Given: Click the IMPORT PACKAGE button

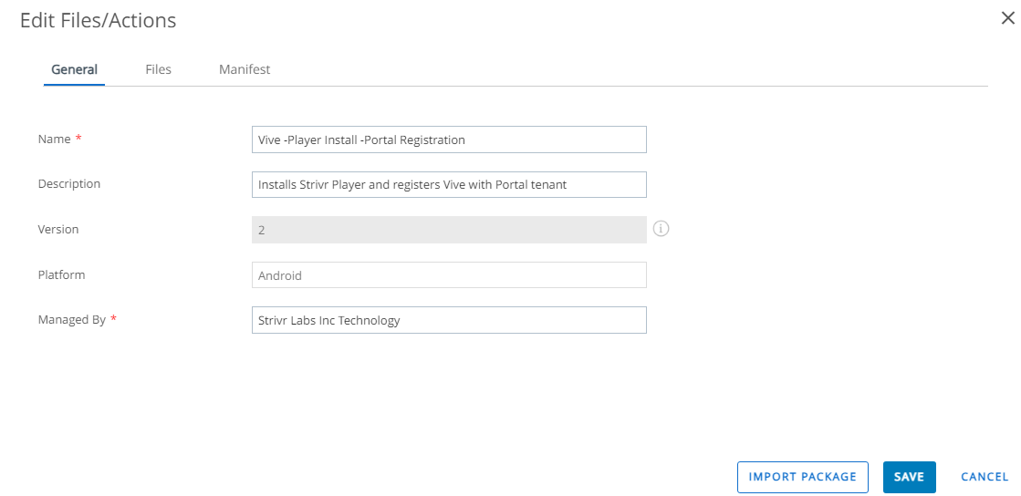Looking at the screenshot, I should click(x=802, y=477).
